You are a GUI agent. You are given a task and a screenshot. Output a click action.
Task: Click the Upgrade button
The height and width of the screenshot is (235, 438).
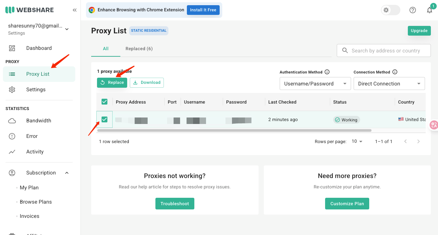click(419, 31)
